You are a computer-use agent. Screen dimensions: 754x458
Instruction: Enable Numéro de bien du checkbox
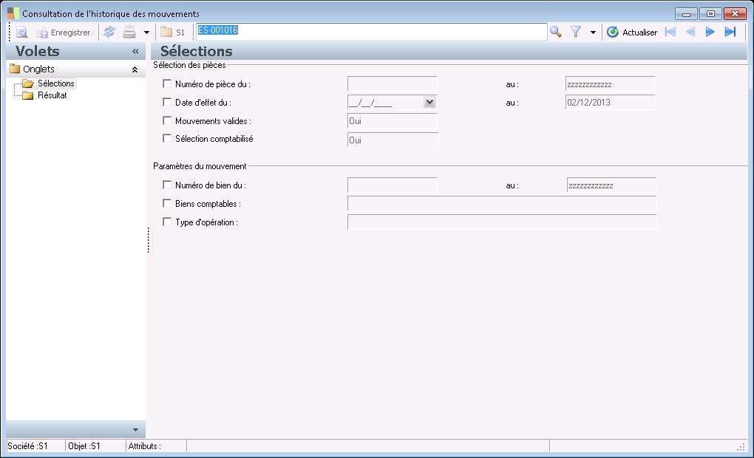tap(167, 185)
